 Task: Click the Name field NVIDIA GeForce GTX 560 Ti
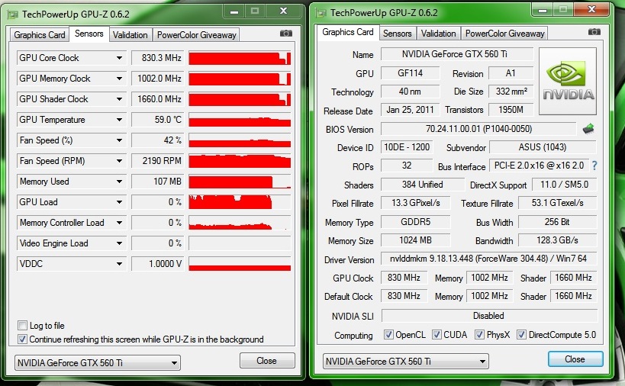tap(457, 54)
